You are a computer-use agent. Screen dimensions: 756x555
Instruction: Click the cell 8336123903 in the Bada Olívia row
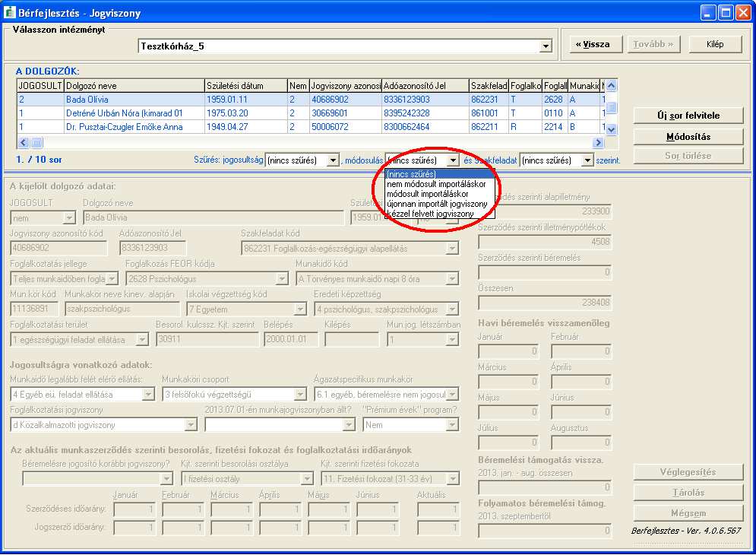click(425, 100)
